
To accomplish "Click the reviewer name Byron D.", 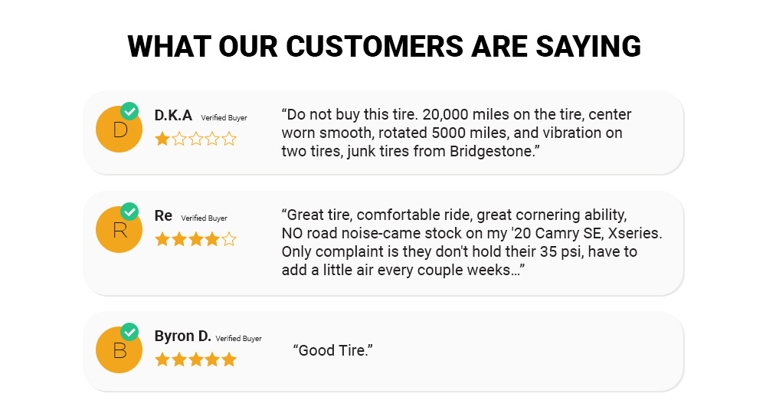I will pos(182,336).
